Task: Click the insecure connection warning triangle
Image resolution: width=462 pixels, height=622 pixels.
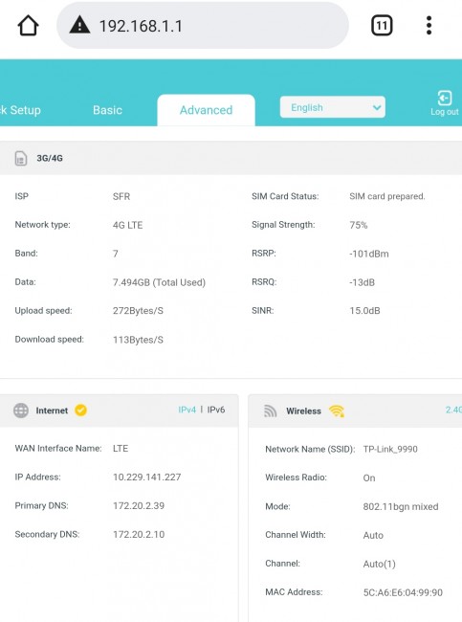Action: (x=79, y=25)
